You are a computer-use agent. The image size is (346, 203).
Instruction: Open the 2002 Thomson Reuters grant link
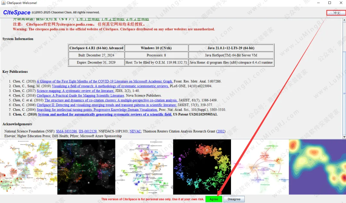pyautogui.click(x=221, y=131)
